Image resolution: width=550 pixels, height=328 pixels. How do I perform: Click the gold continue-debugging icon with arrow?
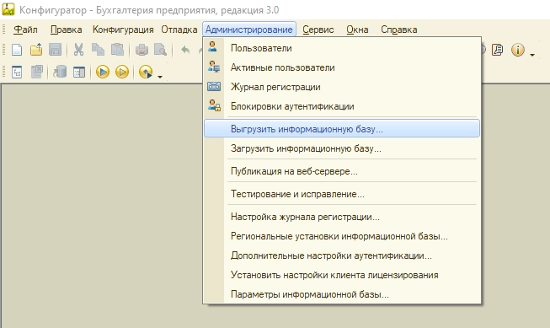point(146,72)
